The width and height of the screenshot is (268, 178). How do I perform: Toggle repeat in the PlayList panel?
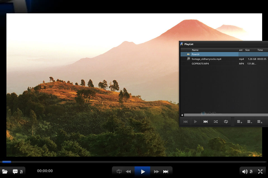click(x=226, y=122)
